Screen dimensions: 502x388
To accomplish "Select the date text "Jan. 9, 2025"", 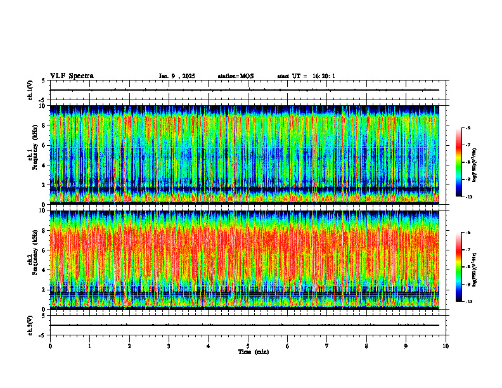I will pyautogui.click(x=177, y=76).
